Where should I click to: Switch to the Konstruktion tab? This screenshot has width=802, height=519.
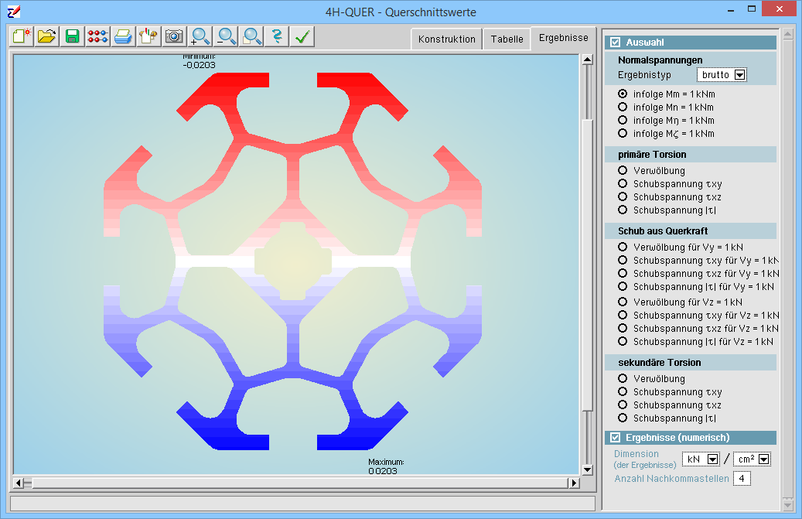[446, 39]
